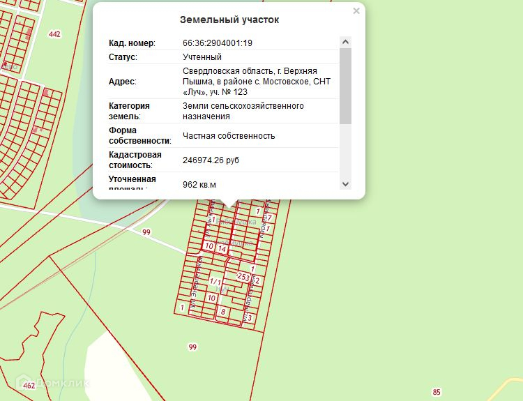Image resolution: width=523 pixels, height=401 pixels.
Task: Click the land category value "Земли сельскохозяйственного назначения"
Action: click(x=243, y=111)
